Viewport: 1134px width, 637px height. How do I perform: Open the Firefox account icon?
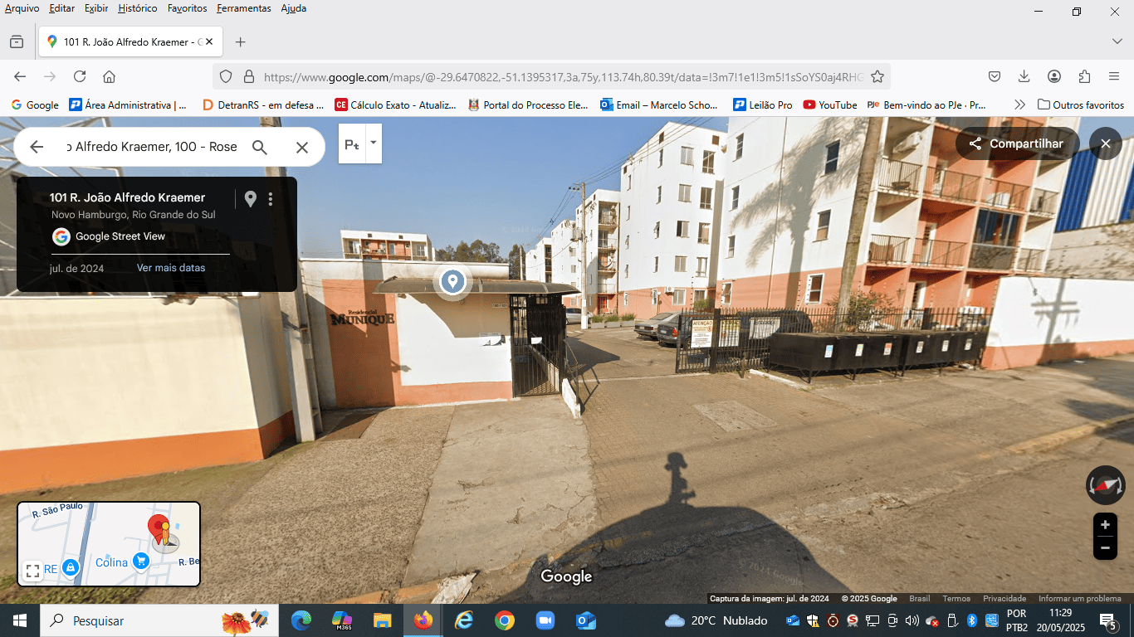pyautogui.click(x=1054, y=76)
